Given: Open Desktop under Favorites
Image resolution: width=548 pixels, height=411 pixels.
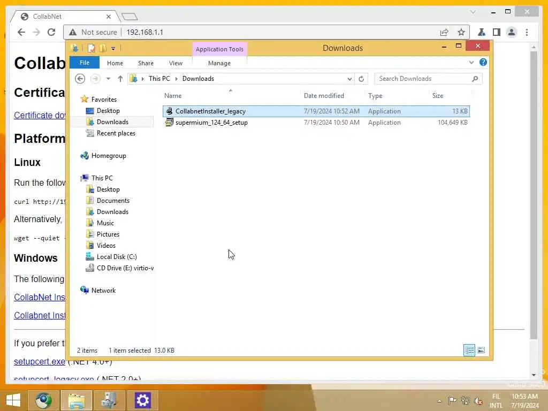Looking at the screenshot, I should [108, 111].
